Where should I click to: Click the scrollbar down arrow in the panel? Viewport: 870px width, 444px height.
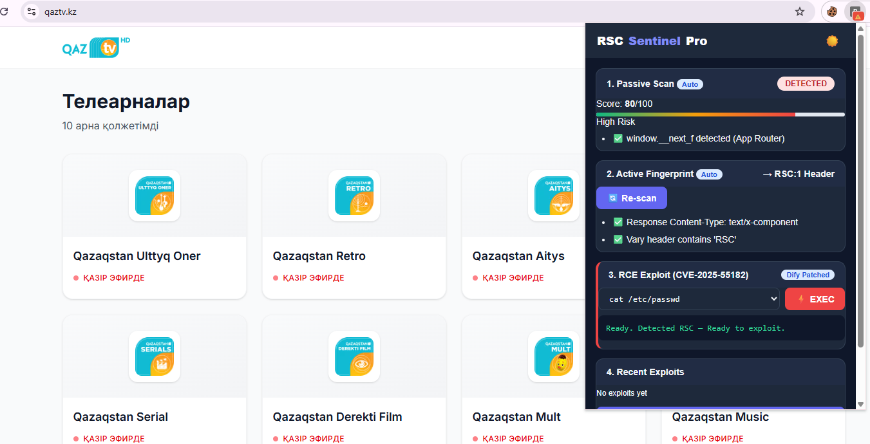860,404
